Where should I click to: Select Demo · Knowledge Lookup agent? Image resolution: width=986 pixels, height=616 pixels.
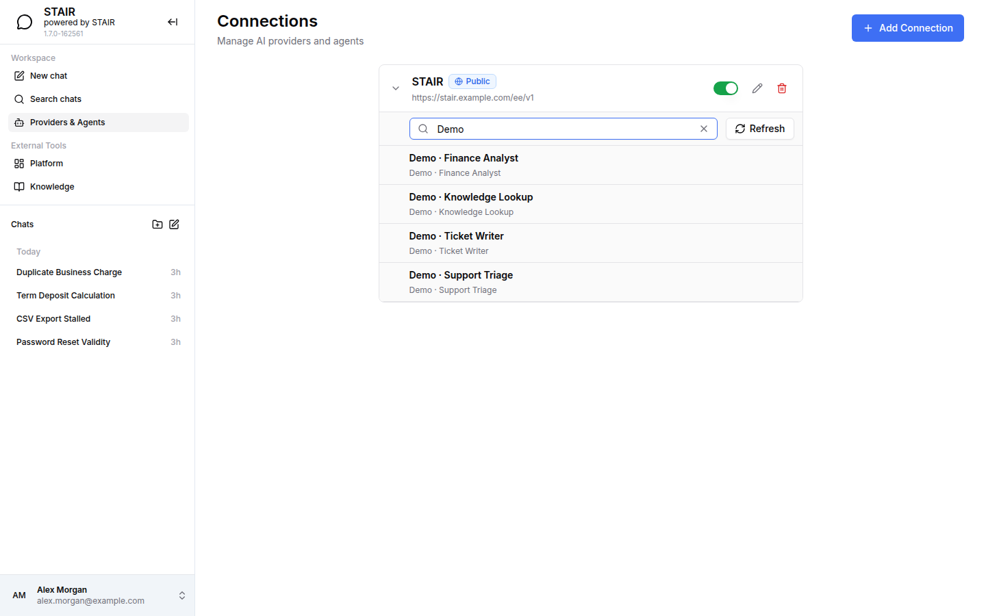pyautogui.click(x=591, y=204)
